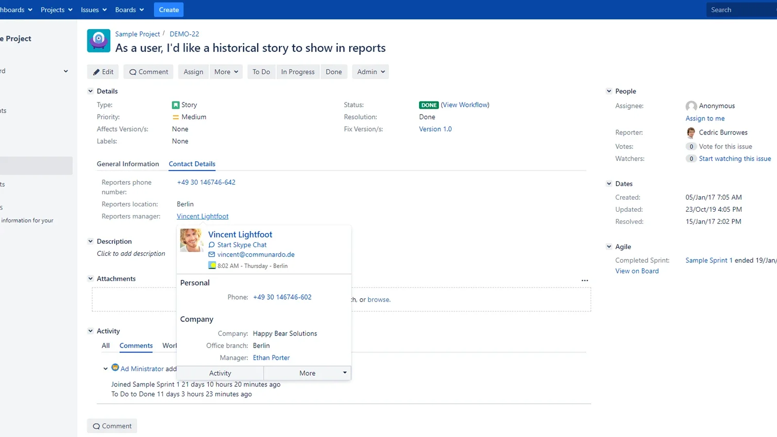
Task: Open the Projects menu
Action: click(56, 10)
